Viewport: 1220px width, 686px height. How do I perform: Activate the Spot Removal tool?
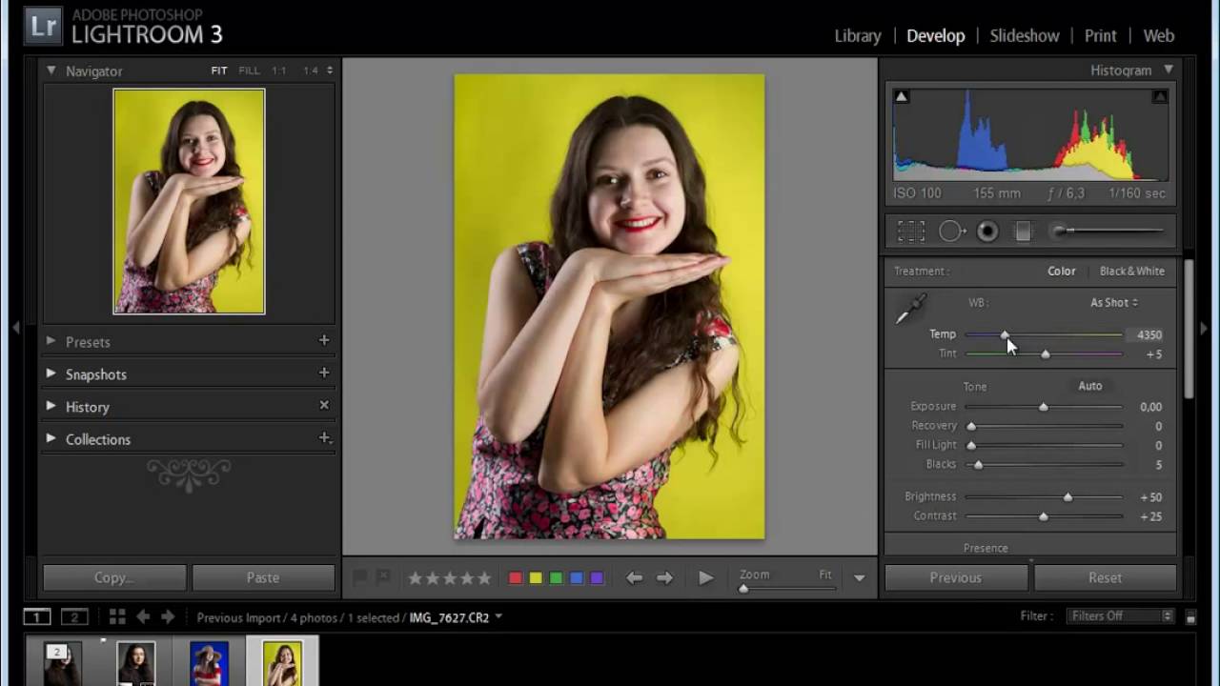pyautogui.click(x=951, y=232)
